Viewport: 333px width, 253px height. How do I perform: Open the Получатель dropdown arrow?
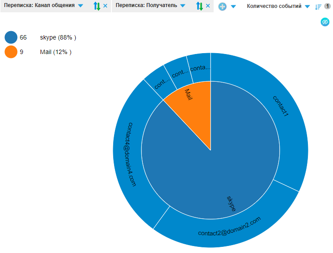[x=183, y=6]
